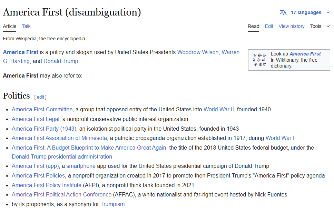Click the 'From Wikipedia, the free encyclopedia' text
Screen dimensions: 334x213
click(x=44, y=39)
